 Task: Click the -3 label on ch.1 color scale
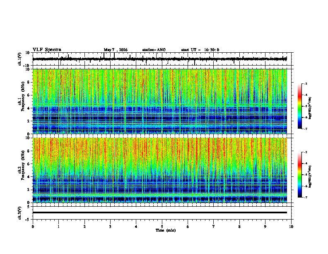coord(306,83)
